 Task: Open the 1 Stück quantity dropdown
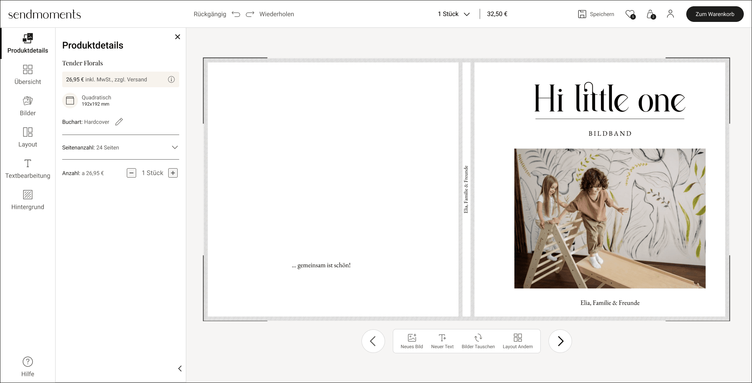(x=454, y=14)
